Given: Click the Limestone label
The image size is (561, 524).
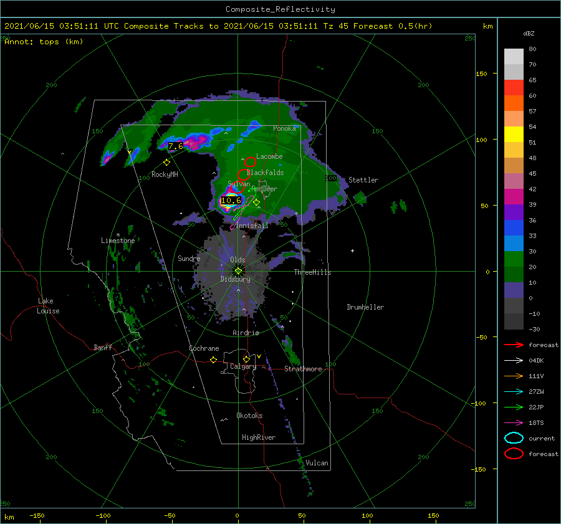Looking at the screenshot, I should coord(118,241).
